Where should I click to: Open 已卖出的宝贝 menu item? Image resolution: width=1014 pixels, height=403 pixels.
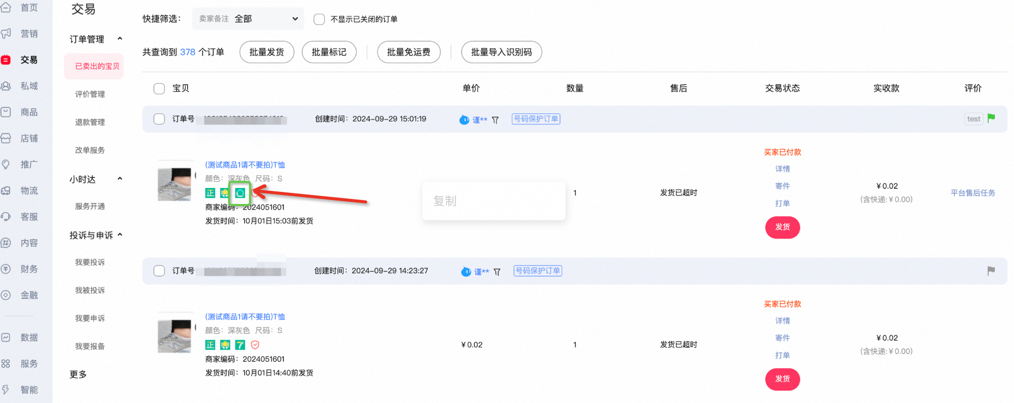coord(94,66)
